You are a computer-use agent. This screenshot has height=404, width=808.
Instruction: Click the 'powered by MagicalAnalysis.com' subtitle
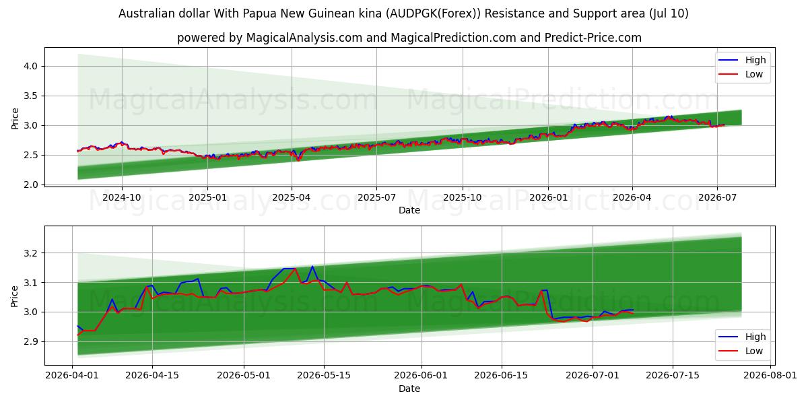coord(409,38)
